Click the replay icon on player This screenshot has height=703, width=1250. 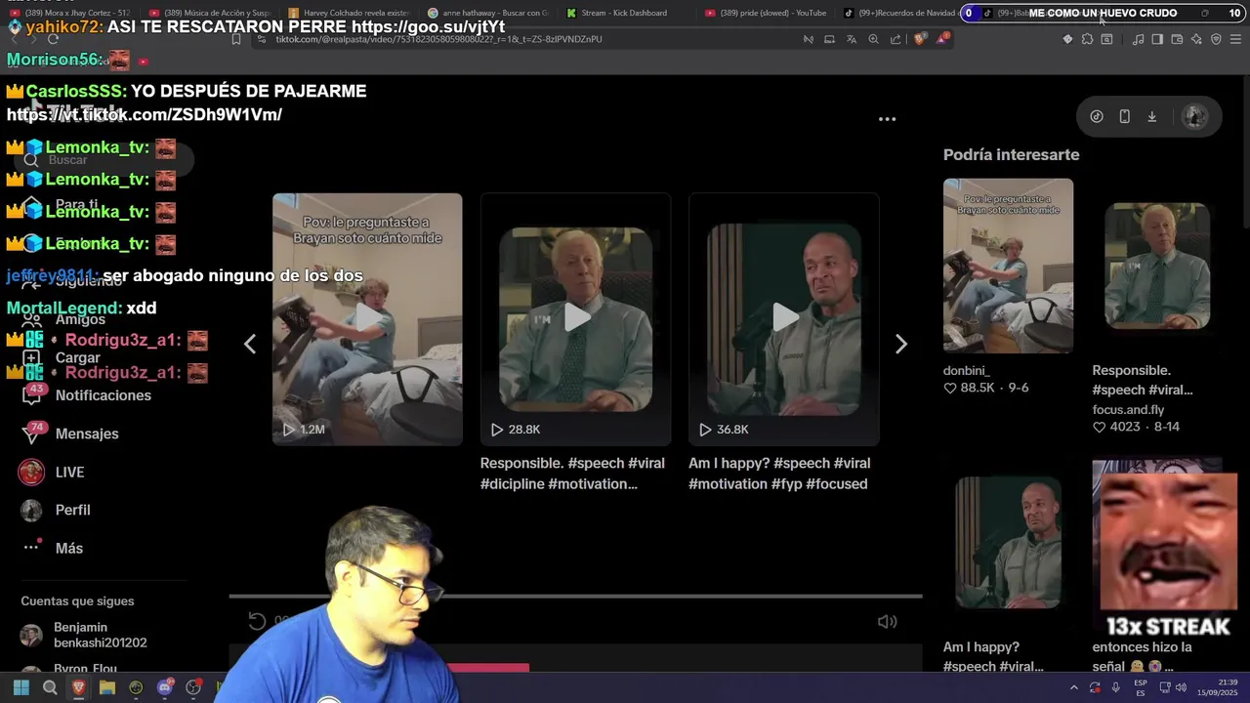point(257,622)
